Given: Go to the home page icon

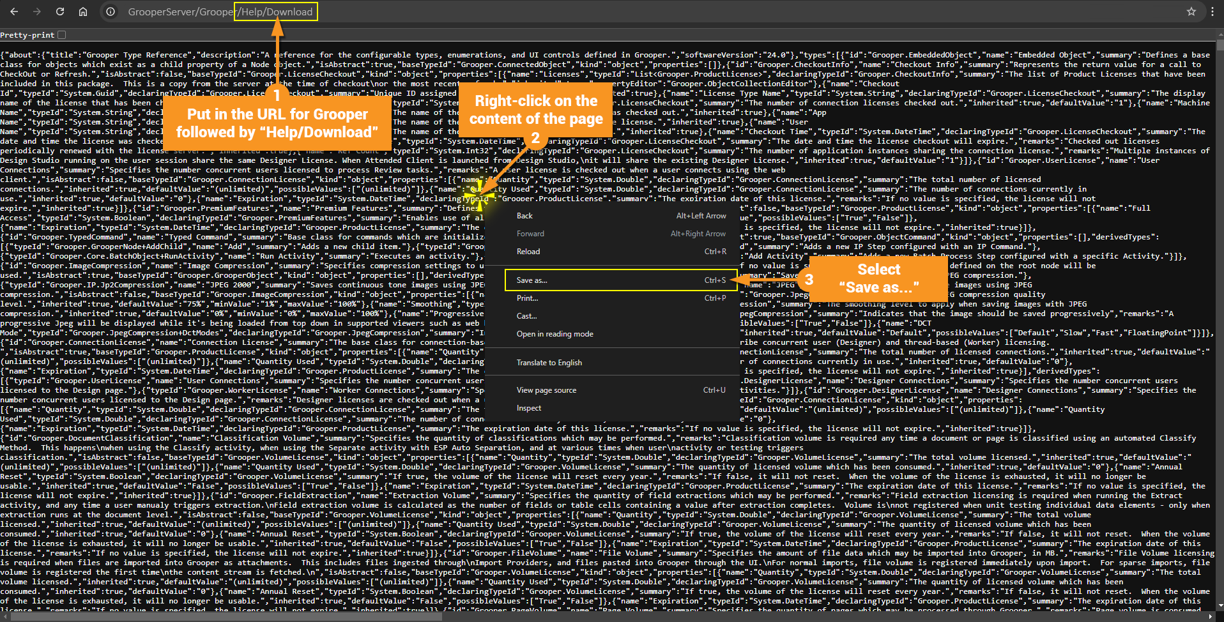Looking at the screenshot, I should [83, 11].
